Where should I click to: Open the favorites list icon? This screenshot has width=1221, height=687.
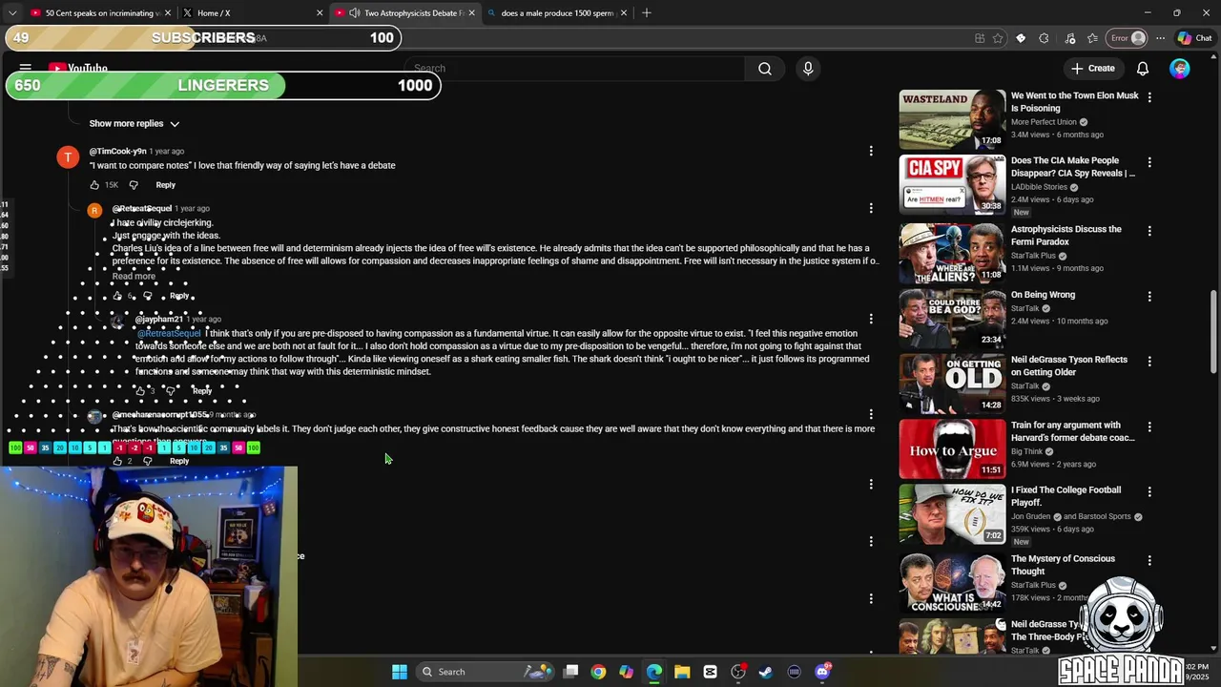[x=1092, y=38]
